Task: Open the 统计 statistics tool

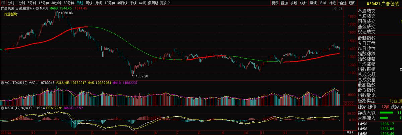Action: 304,3
